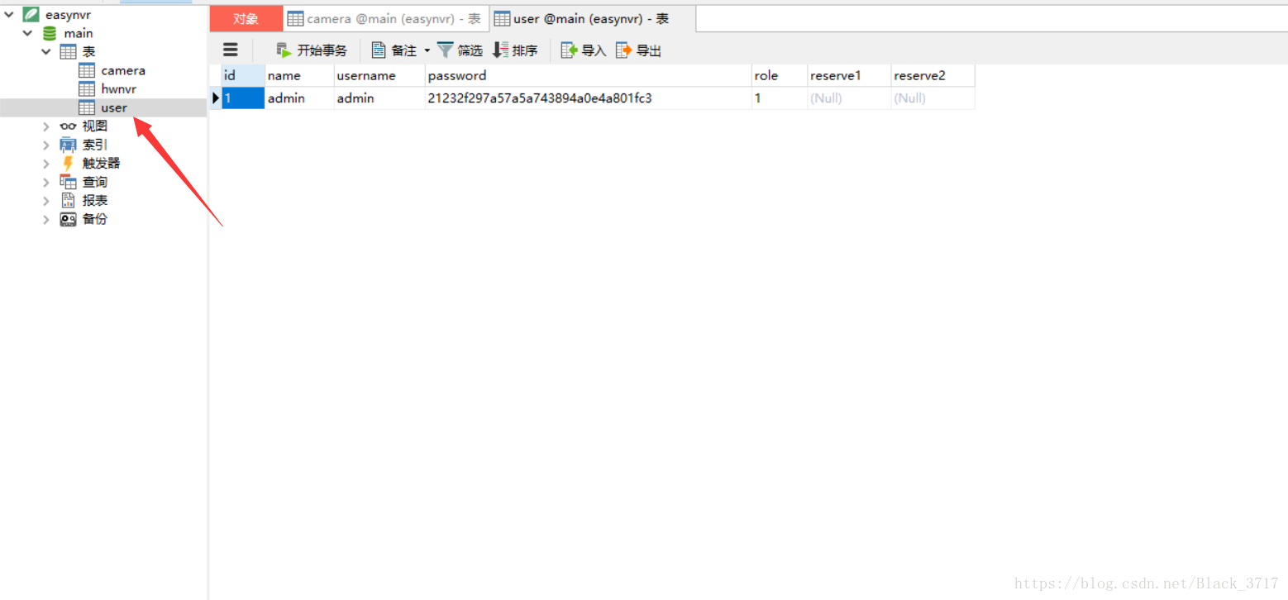Open the hamburger menu icon in toolbar
The image size is (1288, 600).
[231, 50]
